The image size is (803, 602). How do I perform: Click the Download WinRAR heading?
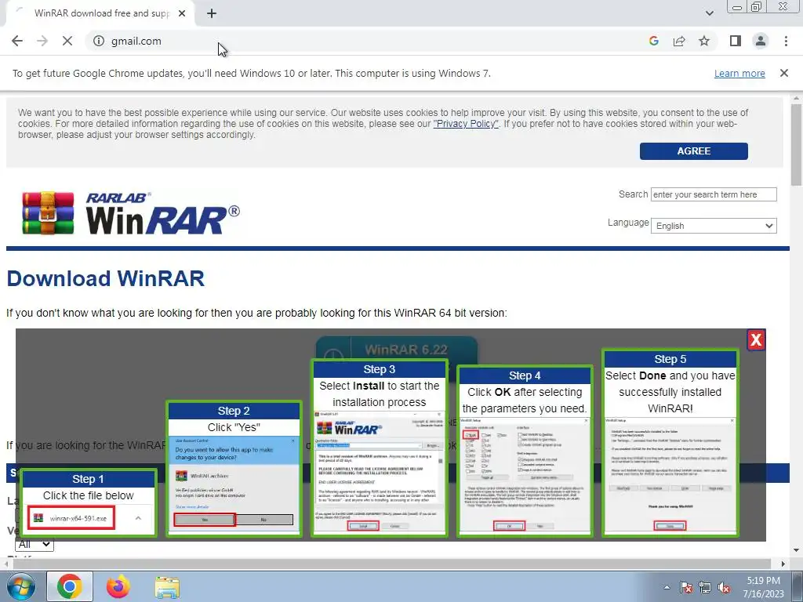point(106,278)
